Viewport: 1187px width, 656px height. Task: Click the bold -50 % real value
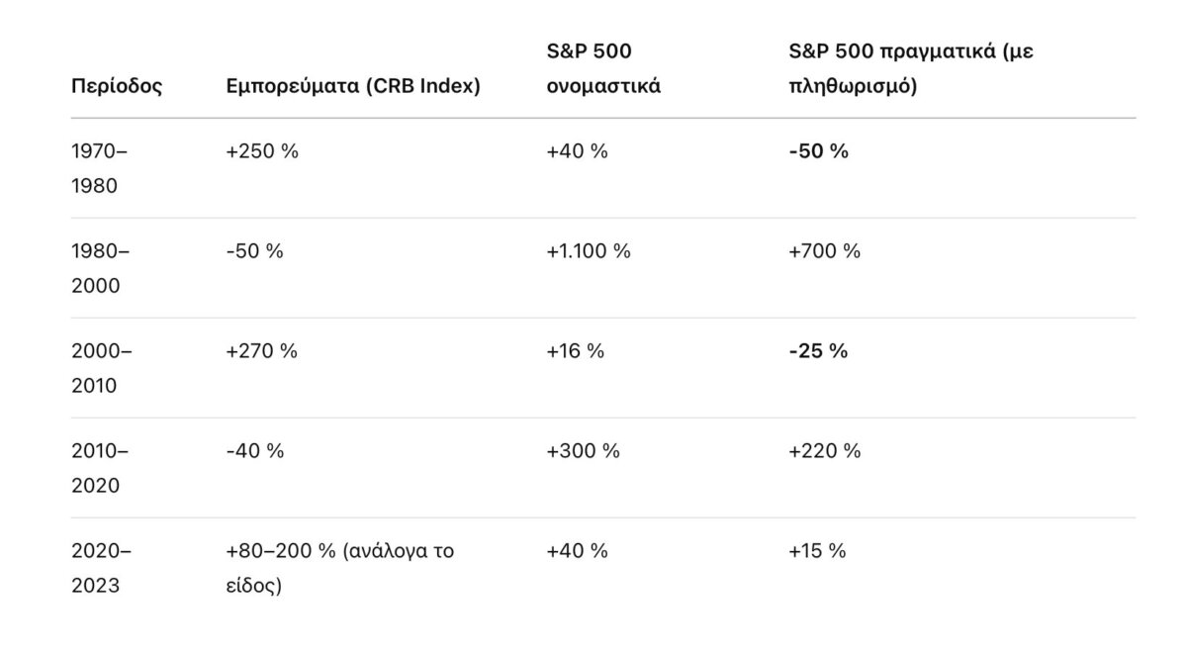click(818, 151)
